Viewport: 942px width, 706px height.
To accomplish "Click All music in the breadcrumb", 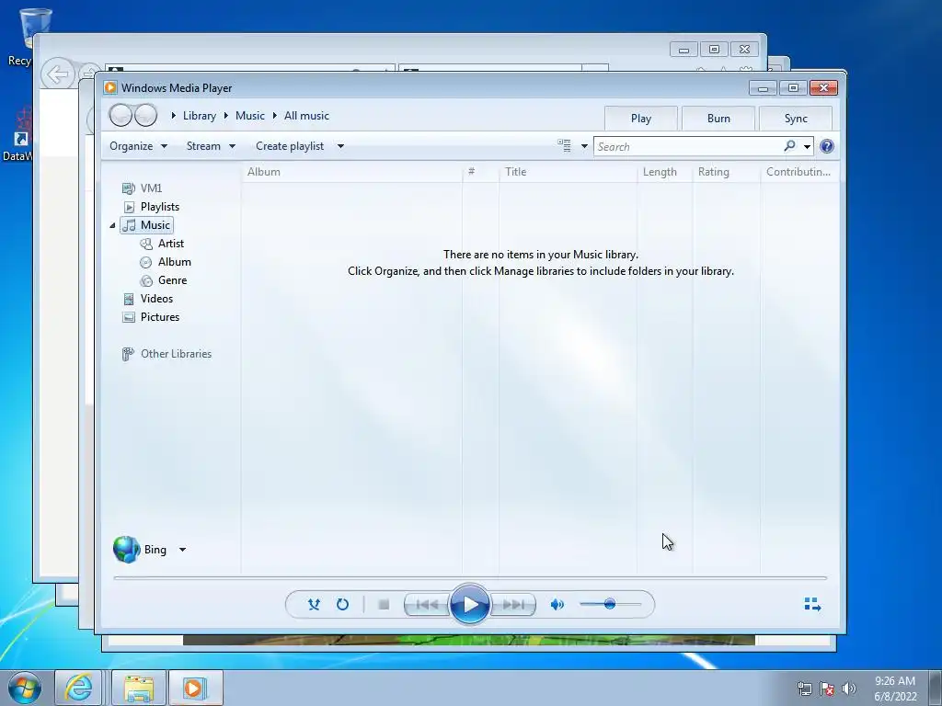I will [306, 116].
